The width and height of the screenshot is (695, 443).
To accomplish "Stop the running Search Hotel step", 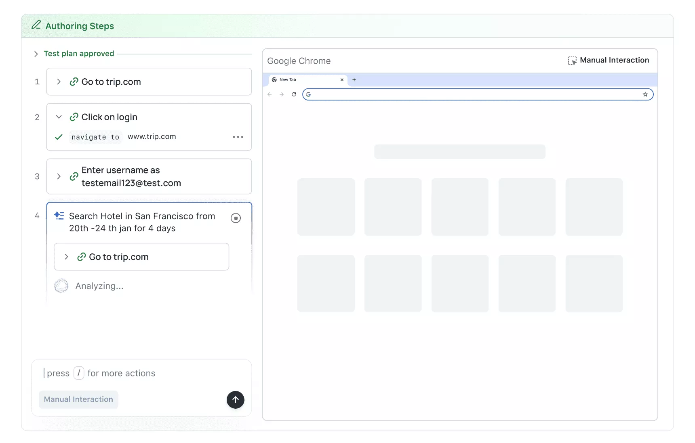I will tap(236, 218).
